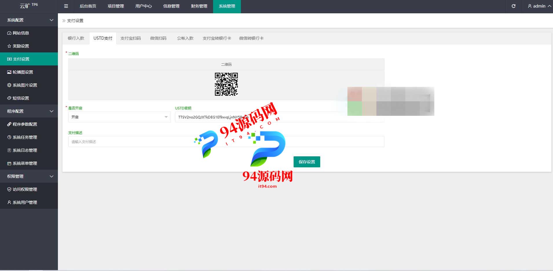Click the 系统用户管理 person icon
The image size is (553, 271).
(9, 202)
